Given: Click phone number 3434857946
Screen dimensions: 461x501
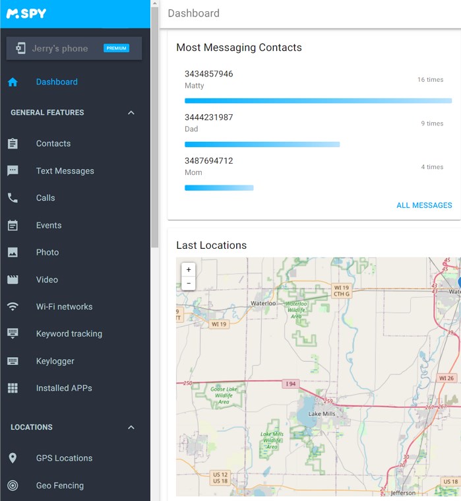Looking at the screenshot, I should (x=209, y=74).
